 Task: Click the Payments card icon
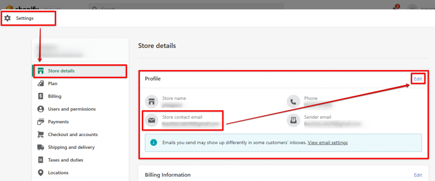(41, 122)
